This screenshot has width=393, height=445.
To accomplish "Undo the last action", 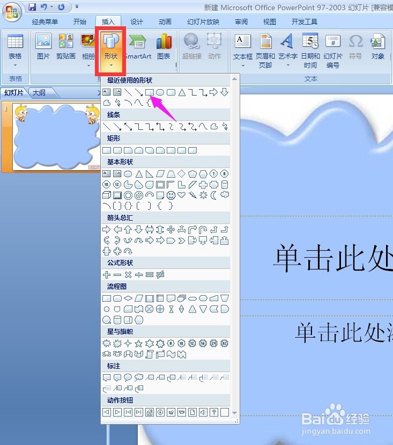I will click(x=43, y=7).
